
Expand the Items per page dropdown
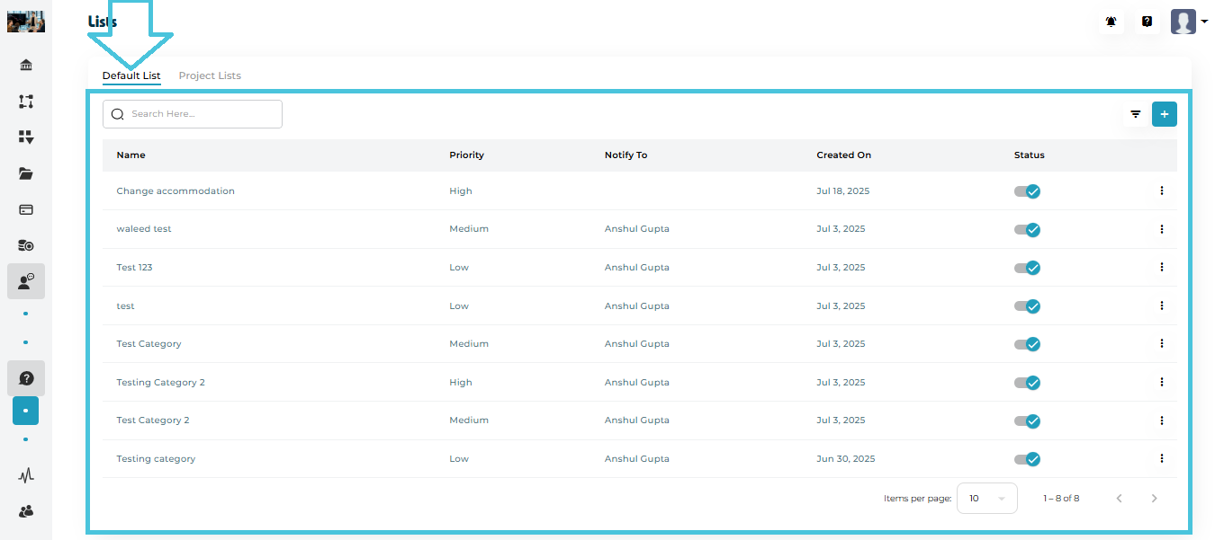tap(986, 498)
